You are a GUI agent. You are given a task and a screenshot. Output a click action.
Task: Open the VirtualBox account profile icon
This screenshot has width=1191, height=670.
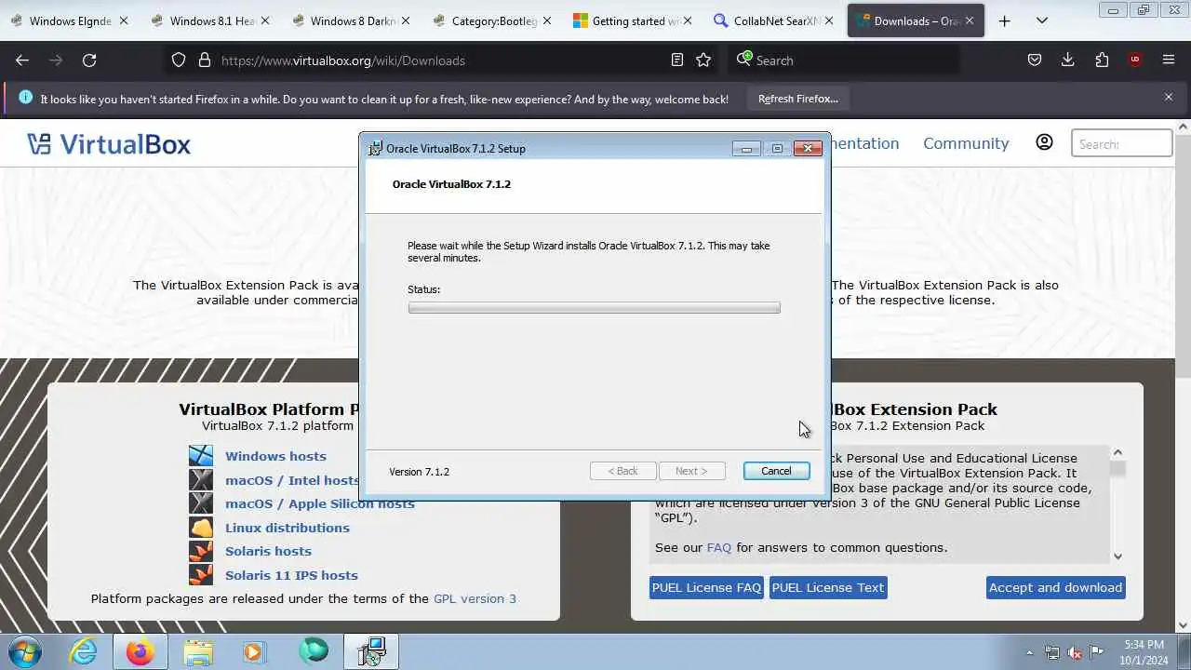1044,142
